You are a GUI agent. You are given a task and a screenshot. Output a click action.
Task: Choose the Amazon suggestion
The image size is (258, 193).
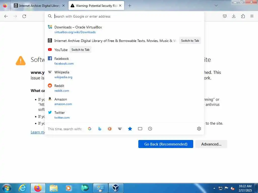pos(124,102)
